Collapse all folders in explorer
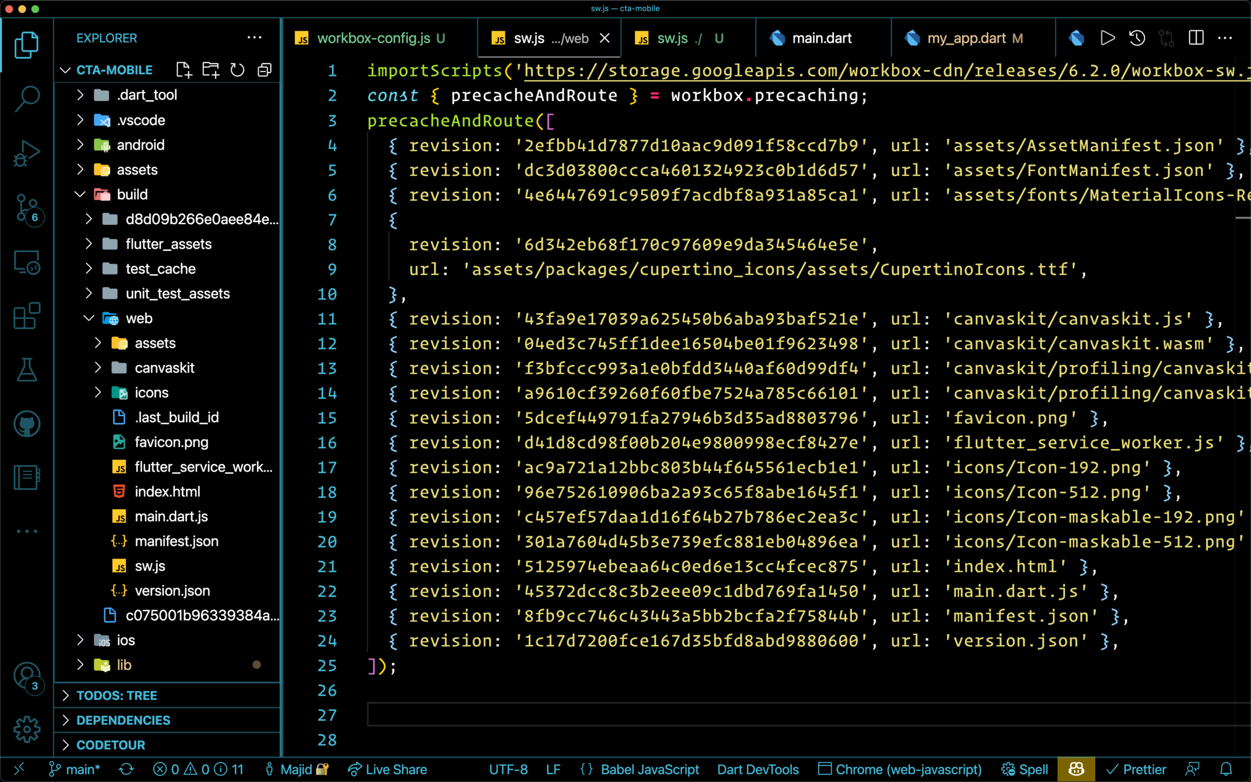This screenshot has height=782, width=1251. tap(265, 70)
